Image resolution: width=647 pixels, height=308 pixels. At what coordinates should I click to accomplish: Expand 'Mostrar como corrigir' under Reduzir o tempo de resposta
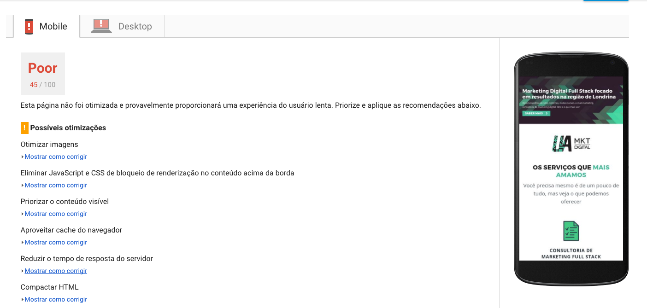(x=56, y=271)
